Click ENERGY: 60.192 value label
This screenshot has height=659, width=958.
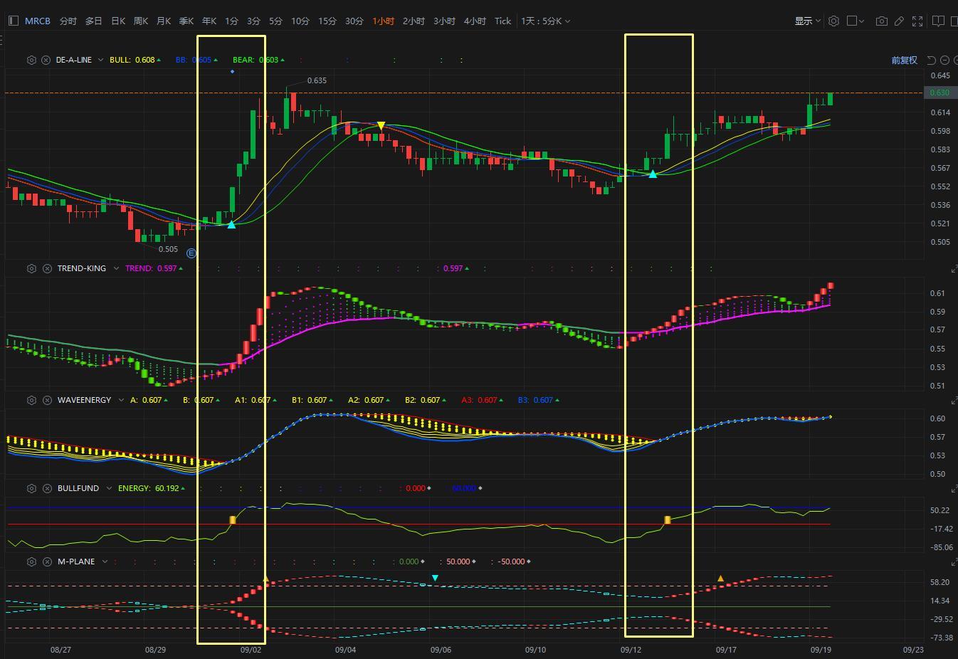click(152, 488)
